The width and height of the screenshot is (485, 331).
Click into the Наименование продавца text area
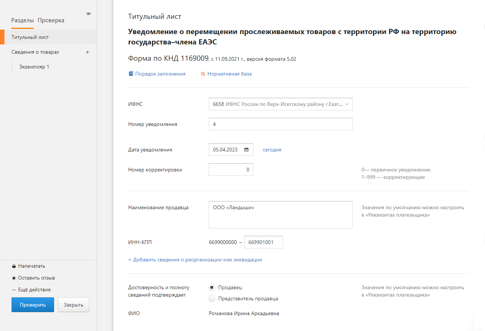[x=281, y=215]
